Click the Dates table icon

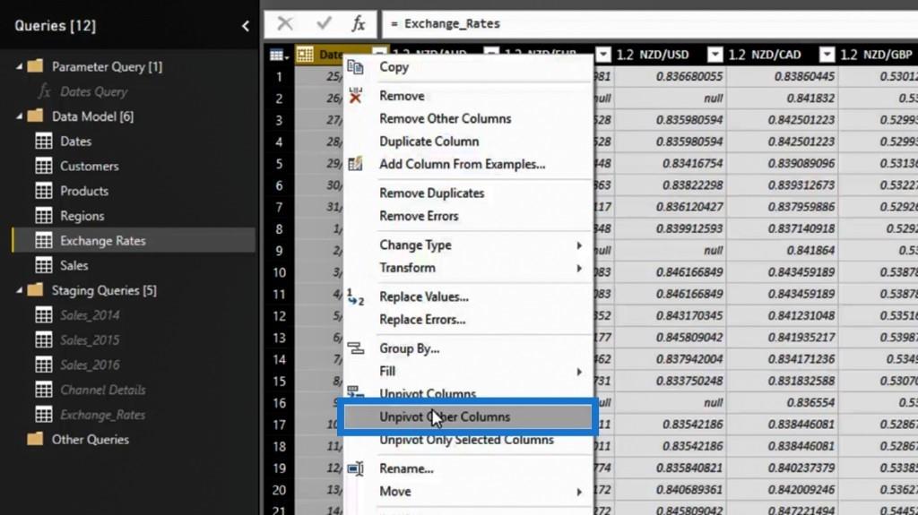point(44,141)
